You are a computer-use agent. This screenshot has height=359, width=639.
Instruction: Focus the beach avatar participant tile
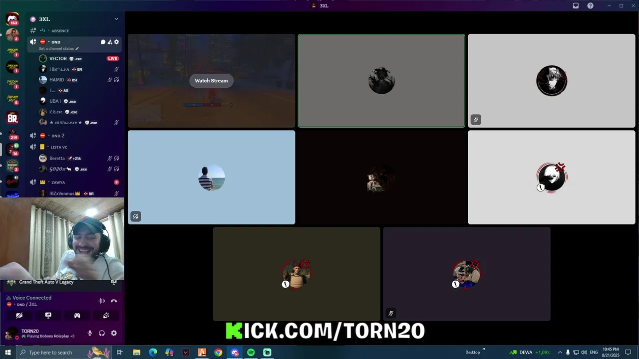point(211,178)
